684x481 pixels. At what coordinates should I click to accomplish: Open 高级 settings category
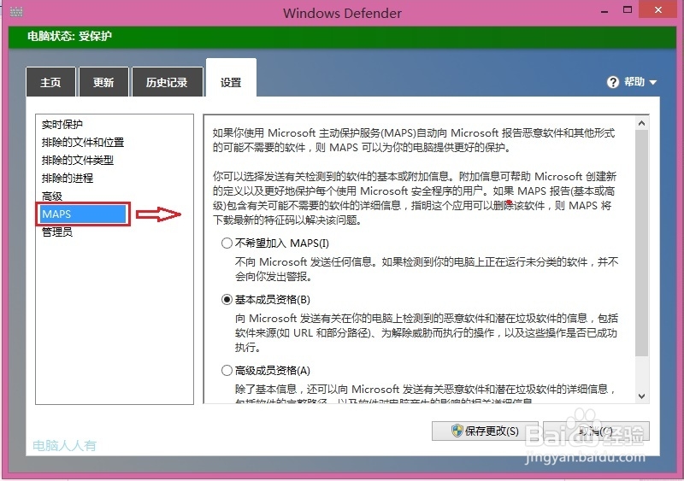coord(52,196)
